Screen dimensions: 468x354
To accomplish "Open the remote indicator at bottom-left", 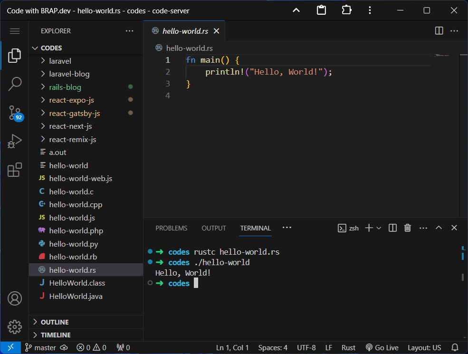I will 11,347.
